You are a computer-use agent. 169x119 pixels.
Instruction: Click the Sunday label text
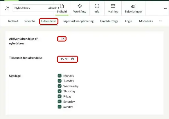(68, 107)
